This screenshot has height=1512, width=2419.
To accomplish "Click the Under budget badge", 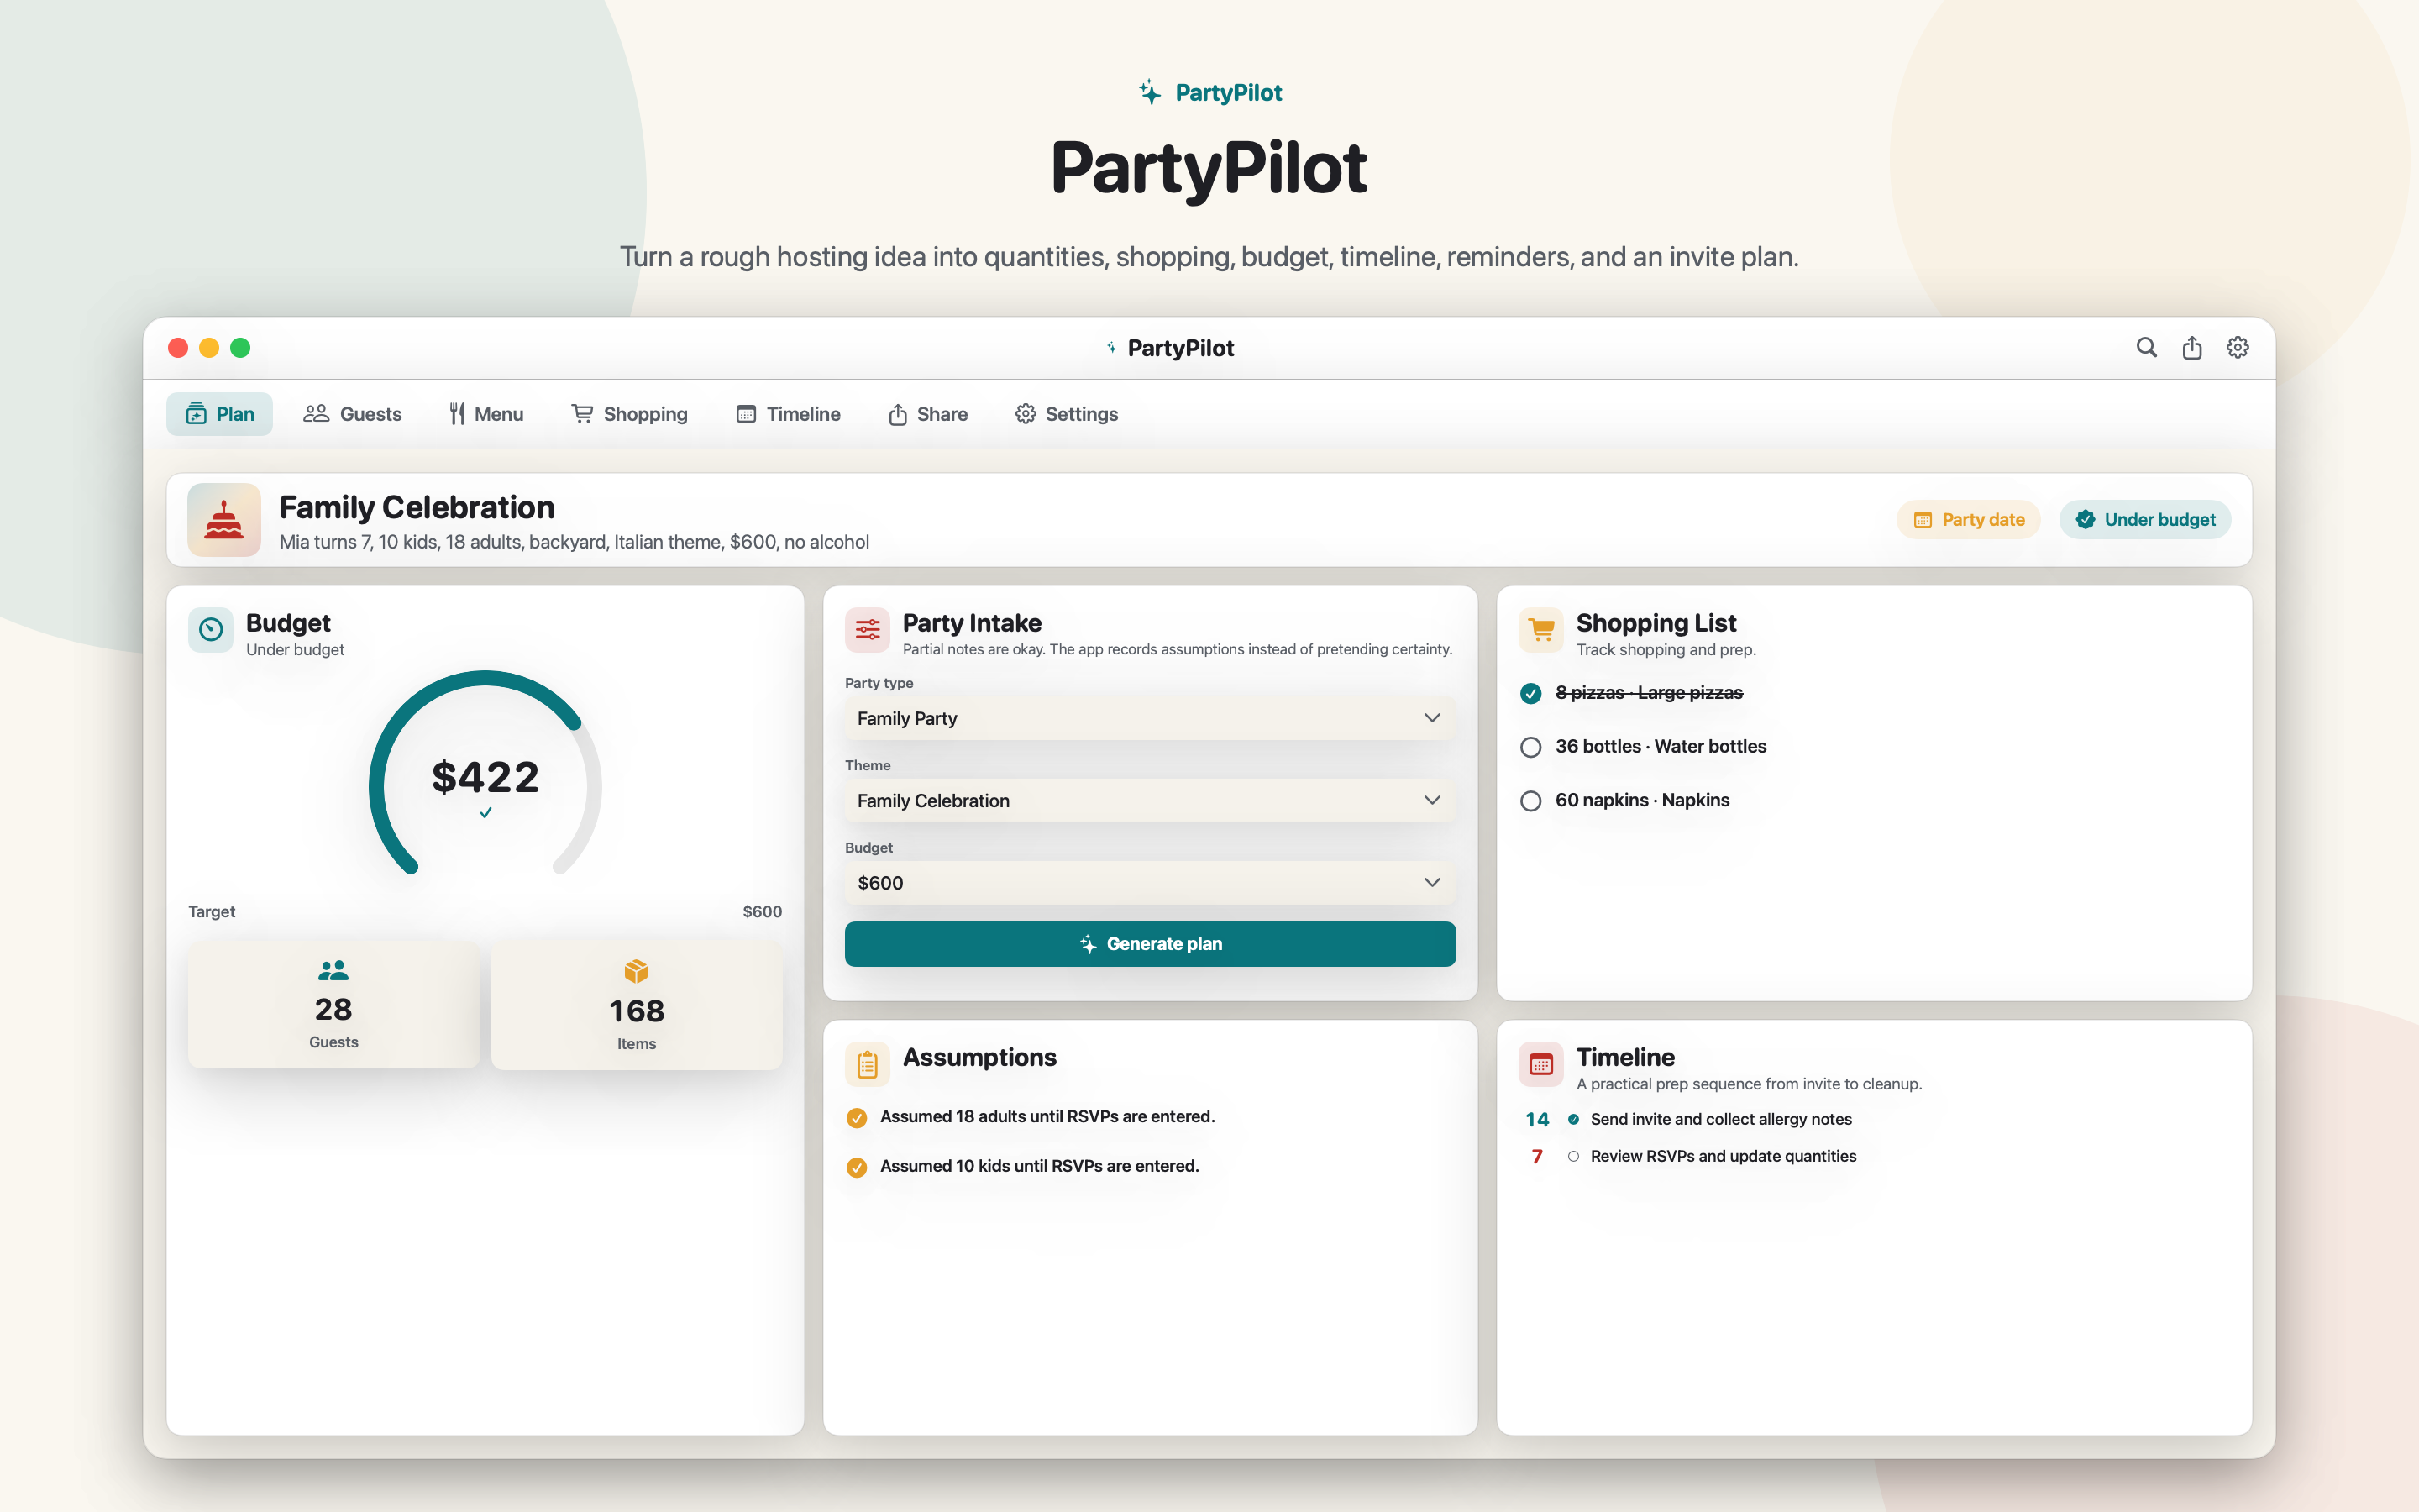I will [x=2145, y=519].
